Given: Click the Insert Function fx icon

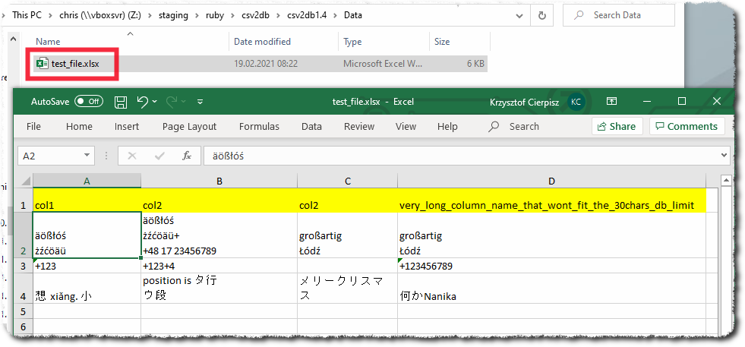Looking at the screenshot, I should click(x=187, y=156).
